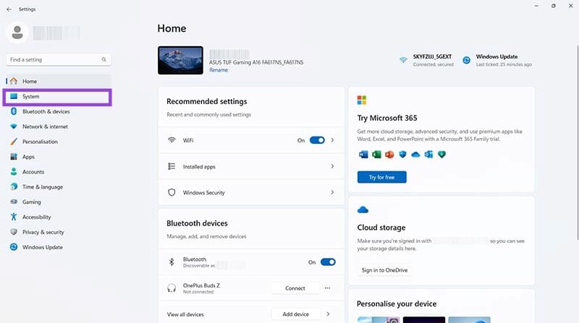
Task: Click the Recommended settings heading
Action: pyautogui.click(x=207, y=101)
